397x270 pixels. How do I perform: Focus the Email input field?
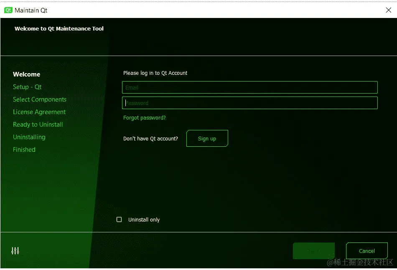click(249, 87)
